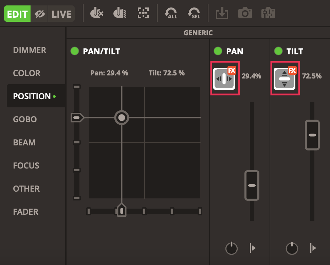The width and height of the screenshot is (330, 265).
Task: Toggle blind mode with crossed-eye icon
Action: (x=40, y=14)
